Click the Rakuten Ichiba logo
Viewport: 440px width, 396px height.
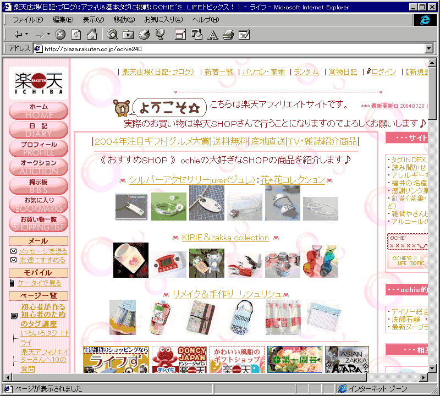[x=38, y=83]
